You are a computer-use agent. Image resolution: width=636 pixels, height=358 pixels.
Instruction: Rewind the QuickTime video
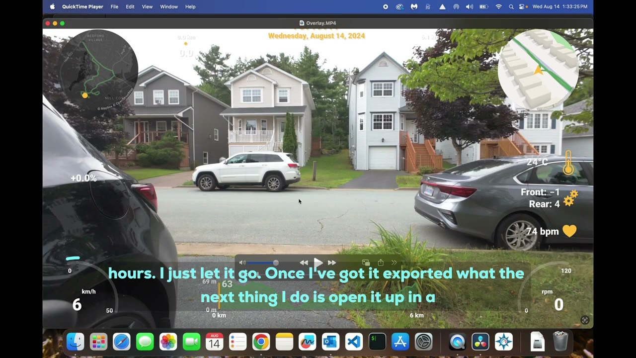304,263
